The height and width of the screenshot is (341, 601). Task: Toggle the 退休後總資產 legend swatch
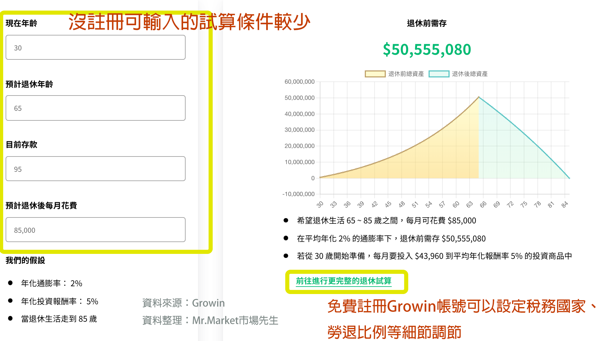(439, 74)
